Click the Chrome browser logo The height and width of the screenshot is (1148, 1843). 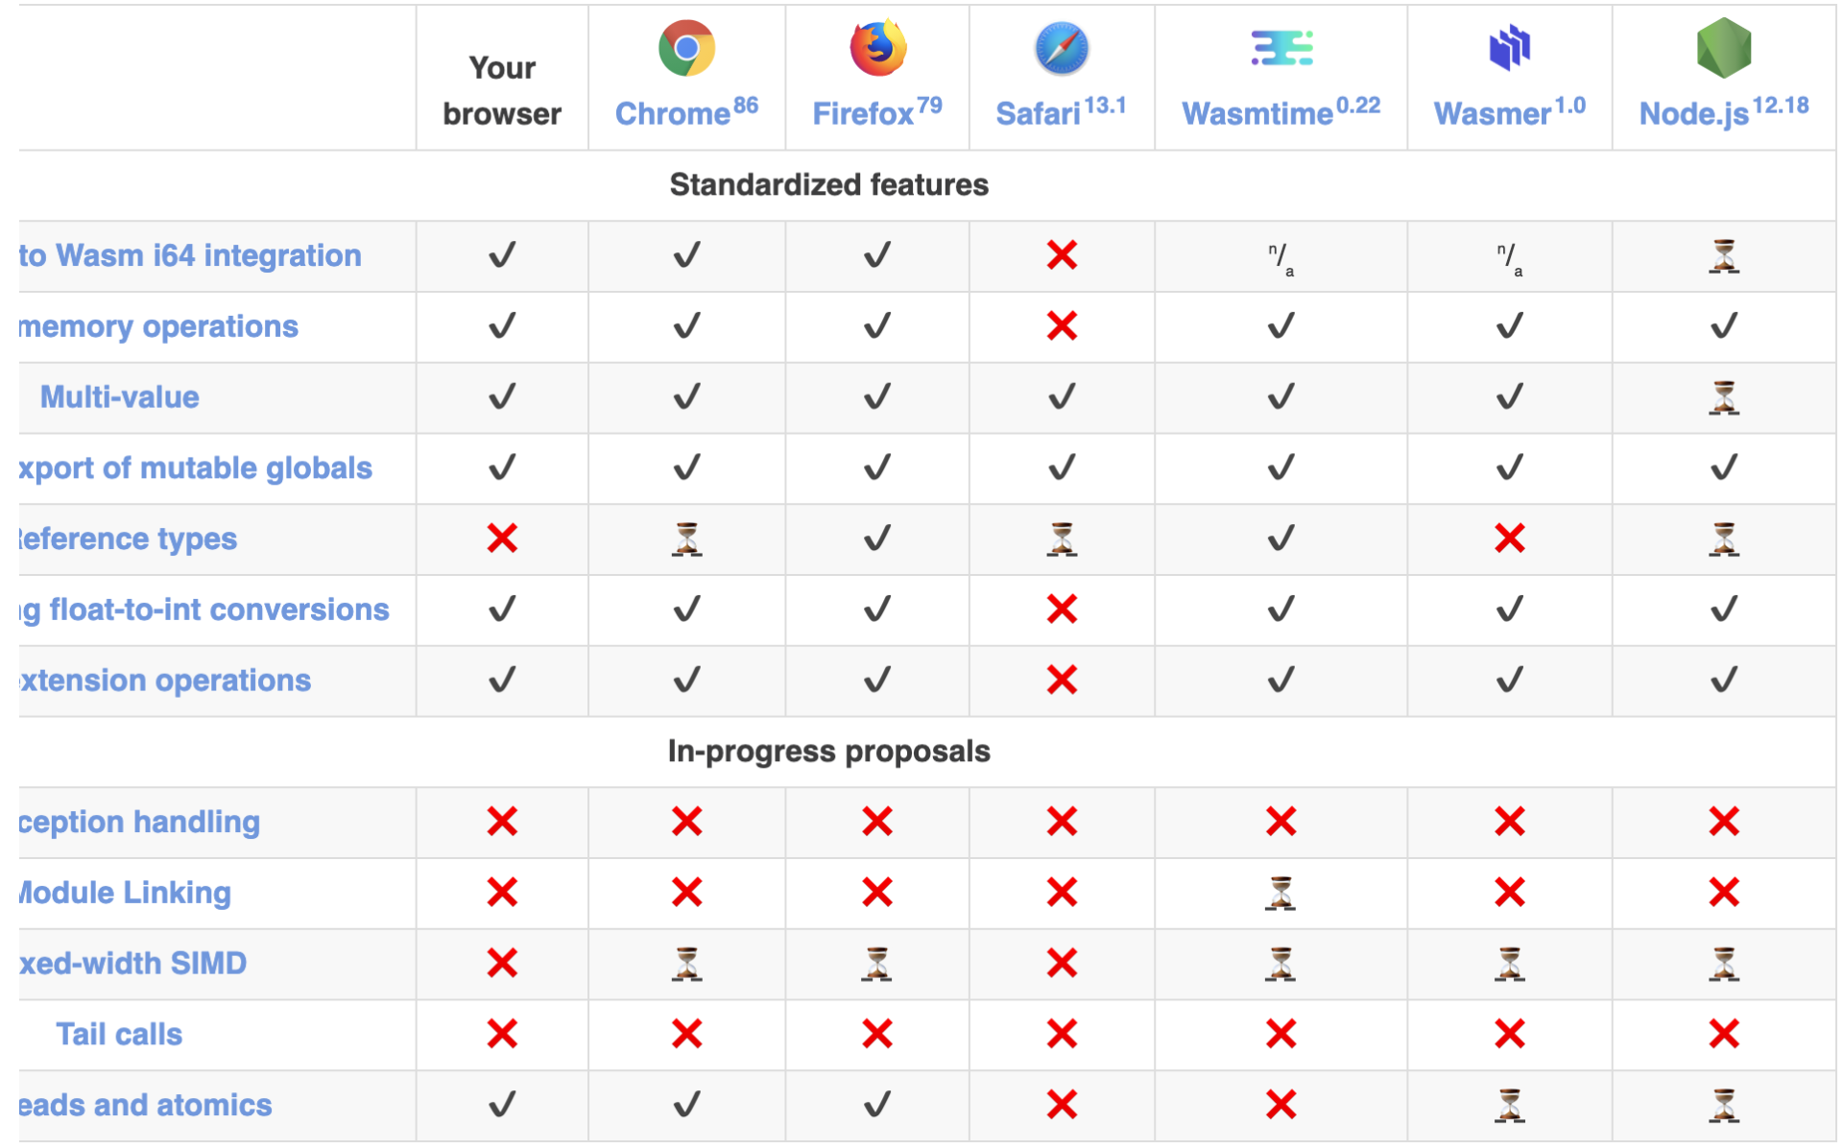point(686,48)
